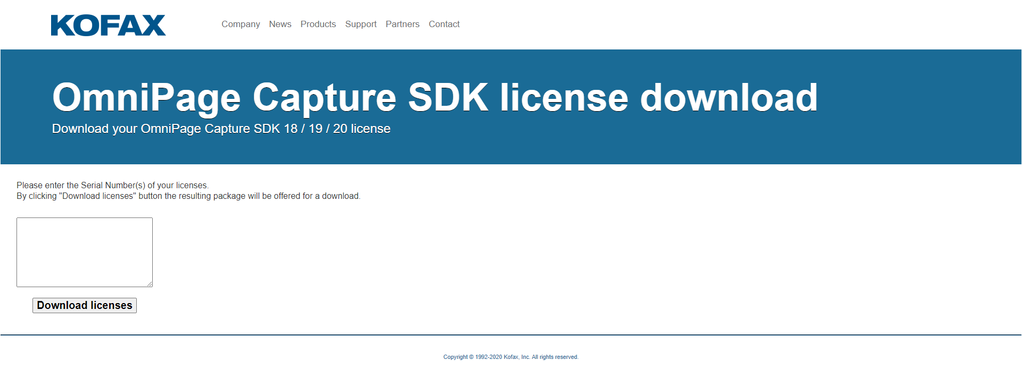Go to the Support page
This screenshot has width=1022, height=377.
pyautogui.click(x=361, y=24)
